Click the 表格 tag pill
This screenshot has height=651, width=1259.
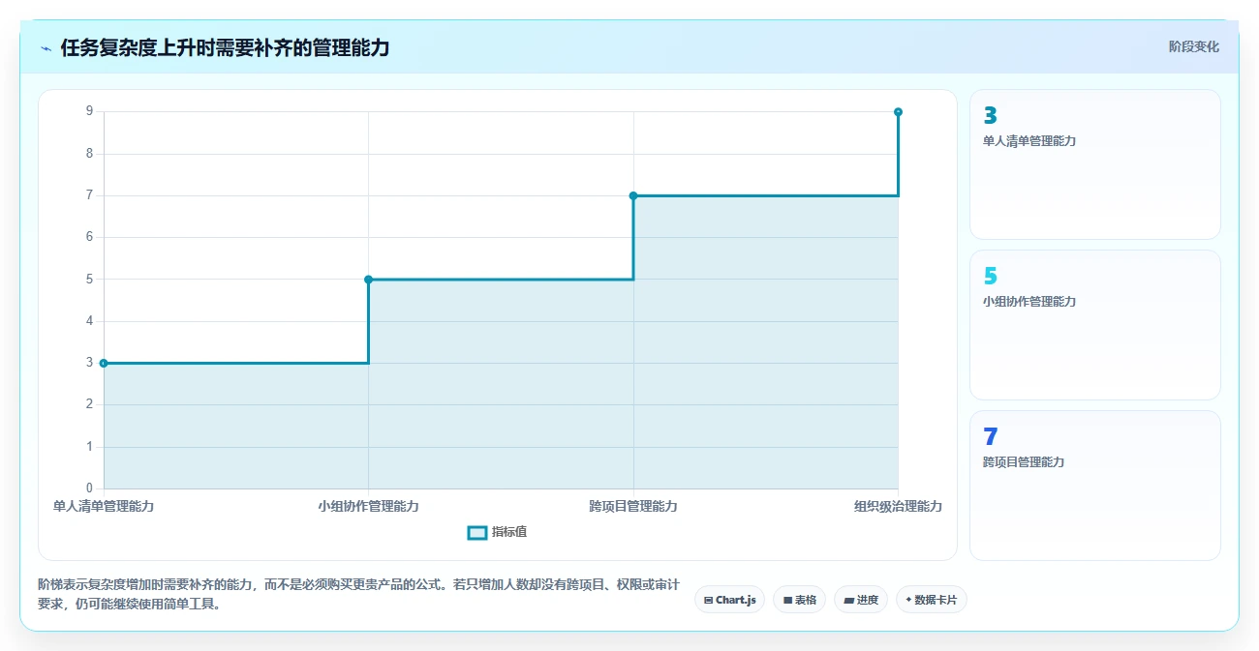pyautogui.click(x=799, y=600)
